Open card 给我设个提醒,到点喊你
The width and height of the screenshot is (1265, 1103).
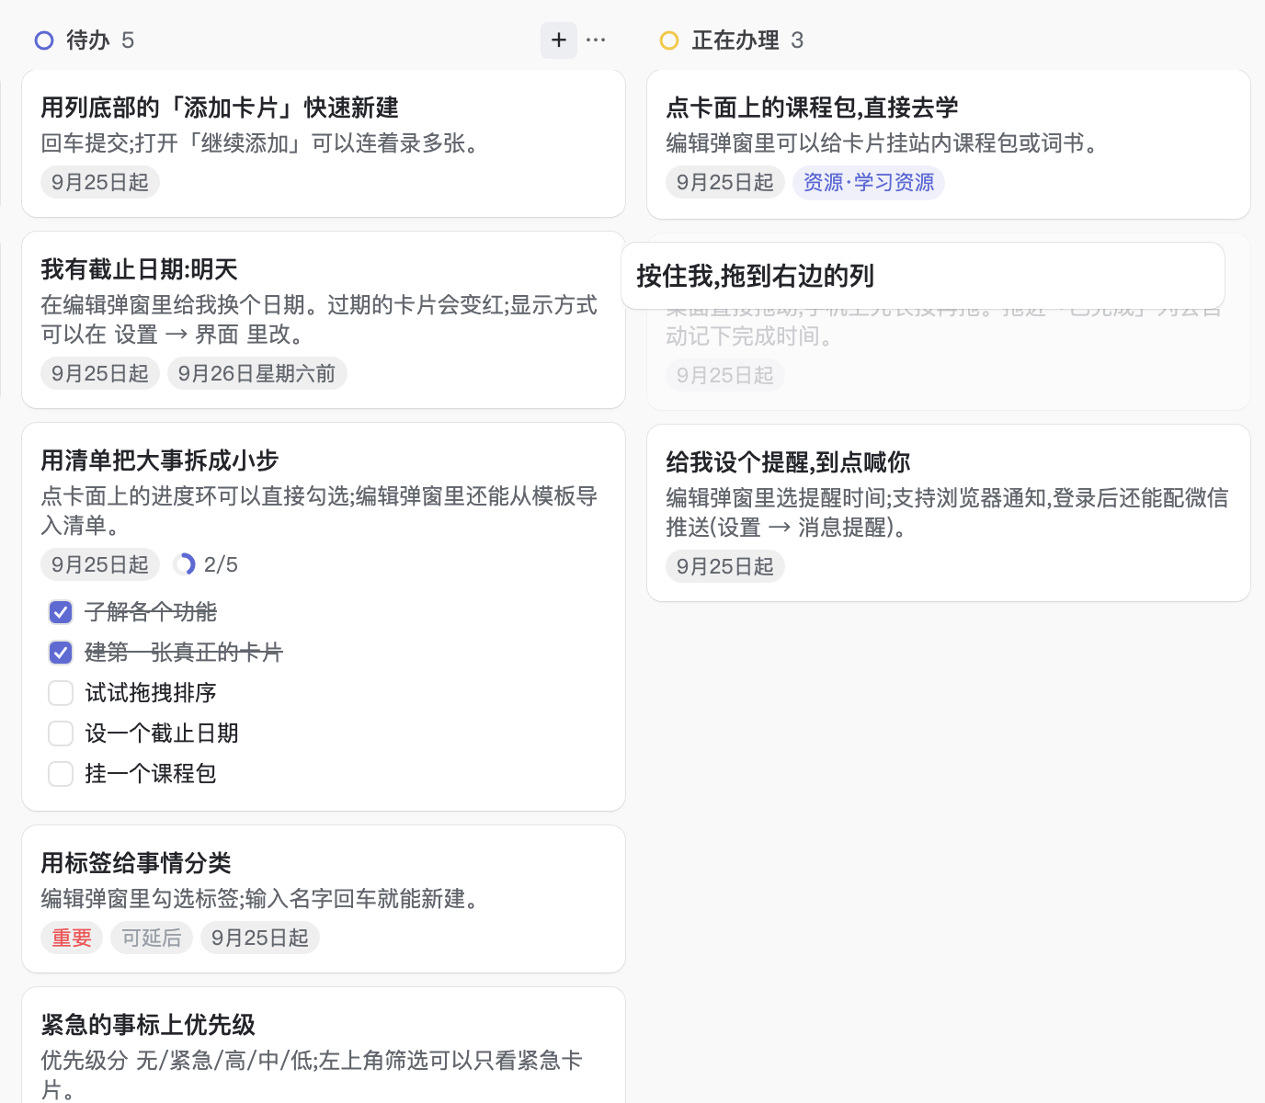(949, 513)
